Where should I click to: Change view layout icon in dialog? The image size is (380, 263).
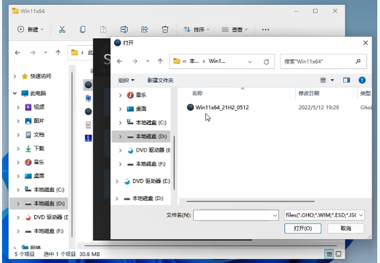(323, 81)
